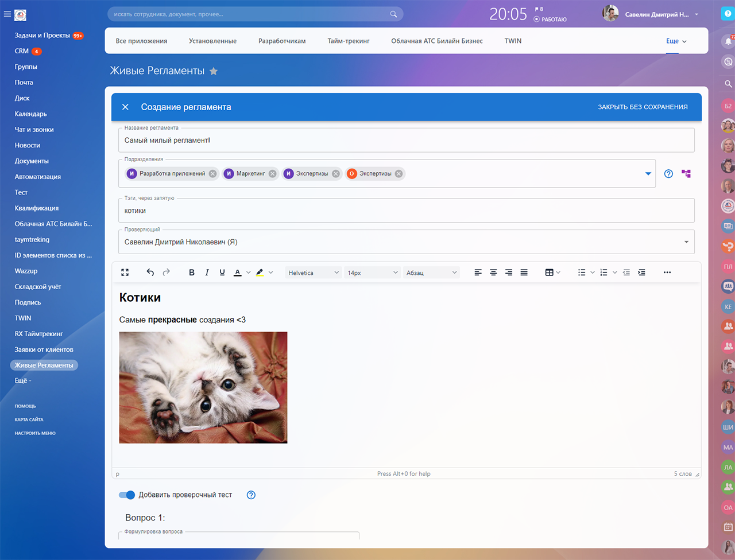Image resolution: width=735 pixels, height=560 pixels.
Task: Click 'ЗАКРЫТЬ БЕЗ СОХРАНЕНИЯ' button
Action: point(643,107)
